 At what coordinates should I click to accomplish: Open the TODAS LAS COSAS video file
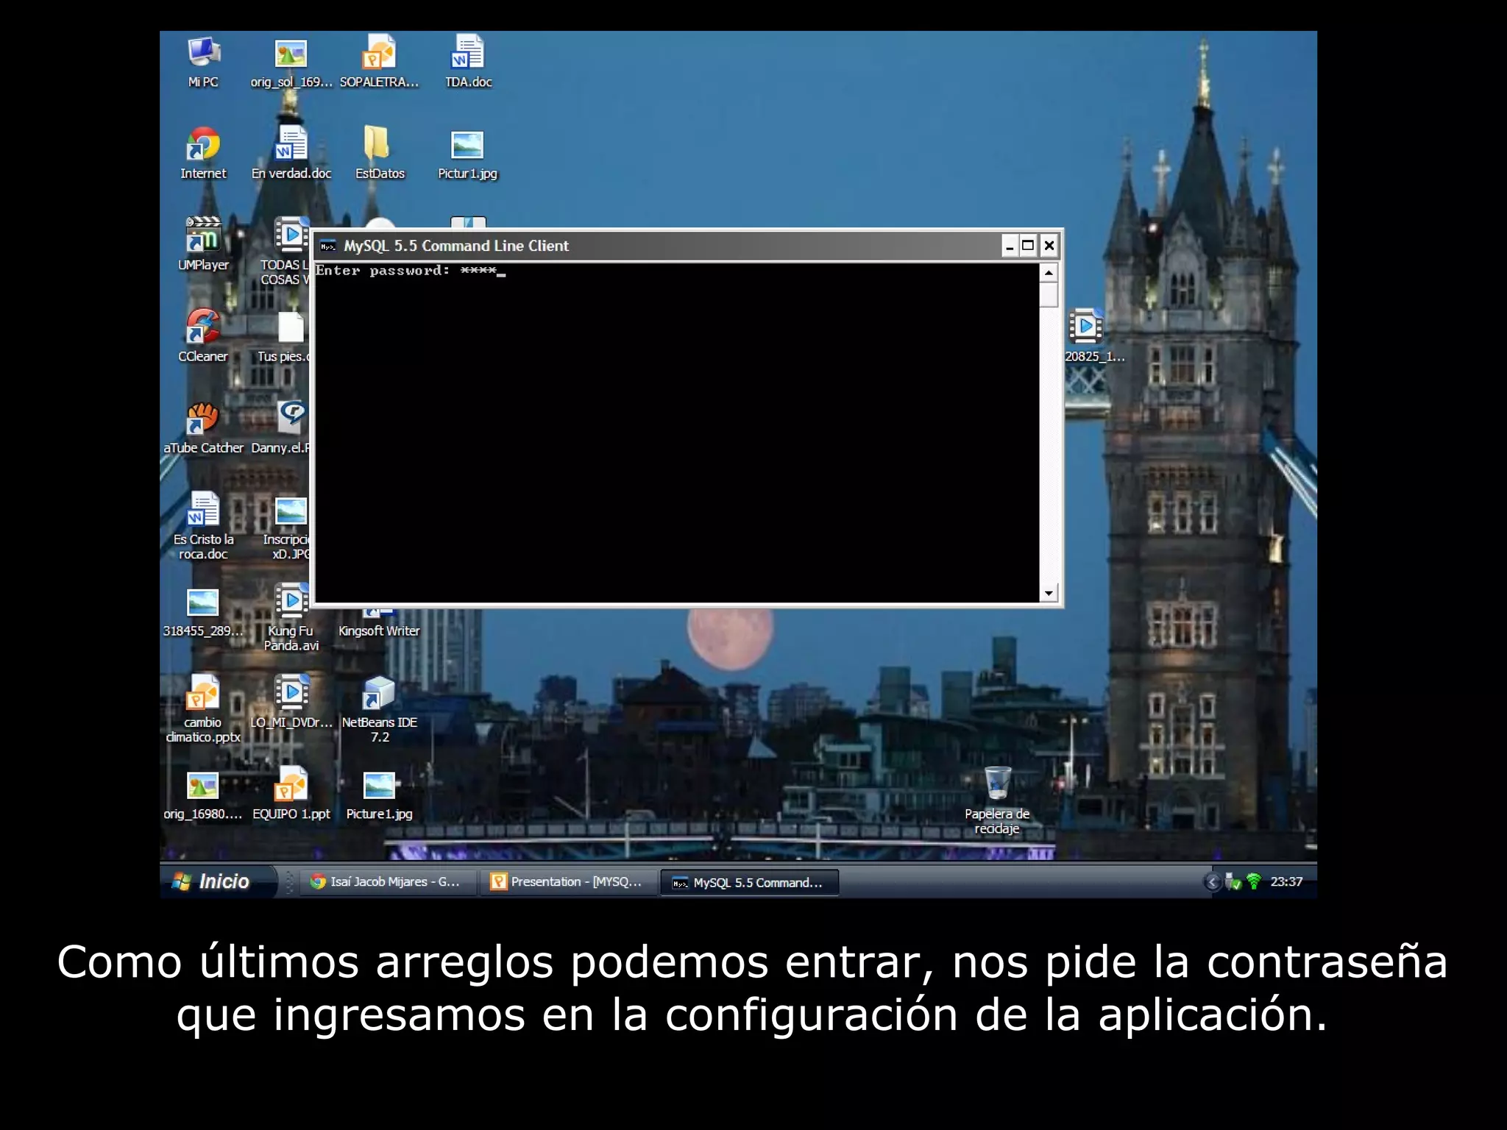(x=286, y=252)
